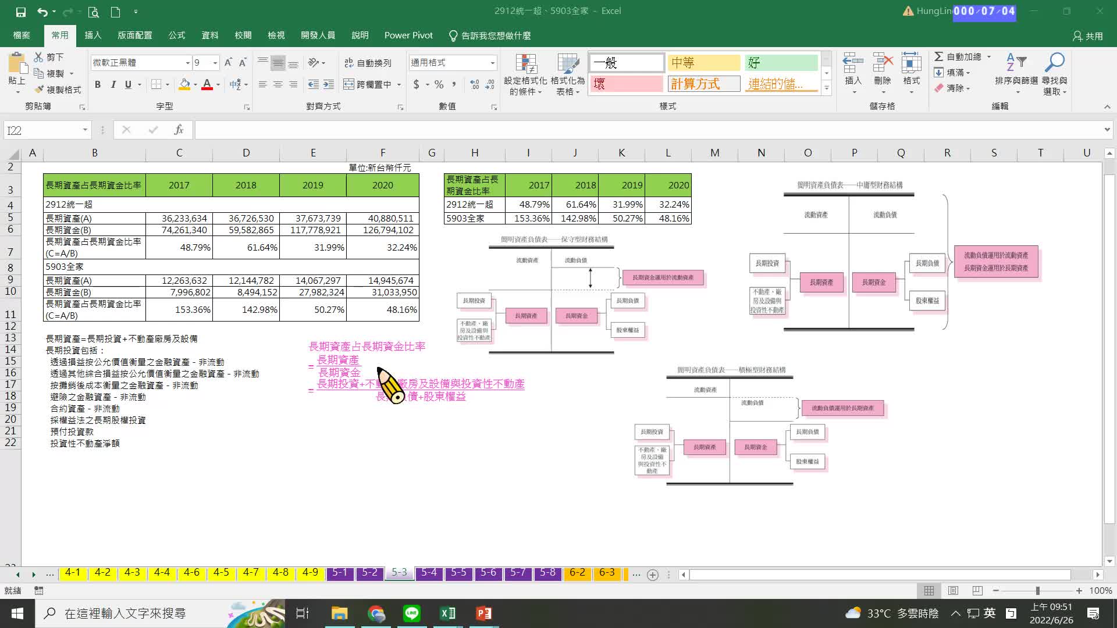This screenshot has width=1117, height=628.
Task: Decrease font size with smaller A icon
Action: pyautogui.click(x=243, y=62)
